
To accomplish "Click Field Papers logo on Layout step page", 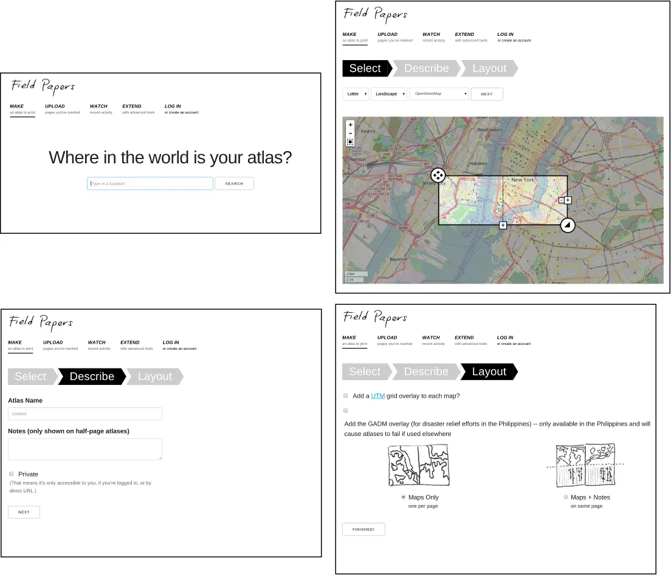I will point(375,317).
